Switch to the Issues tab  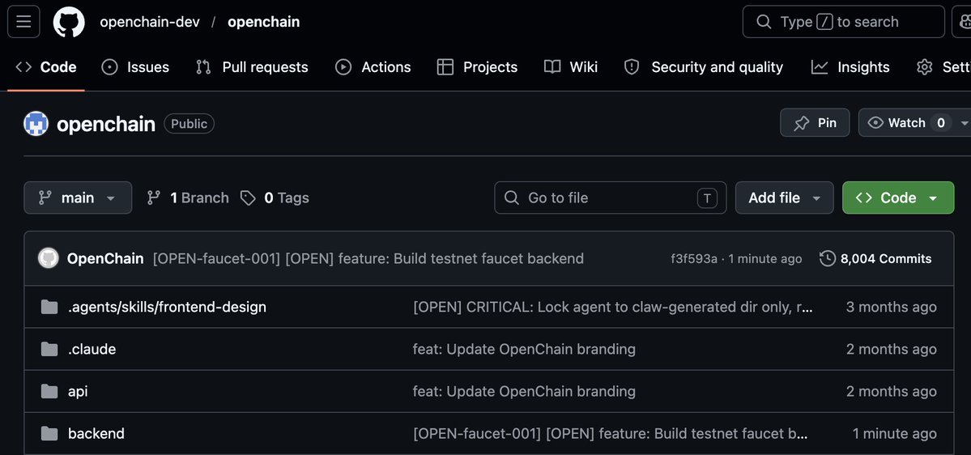pyautogui.click(x=135, y=67)
